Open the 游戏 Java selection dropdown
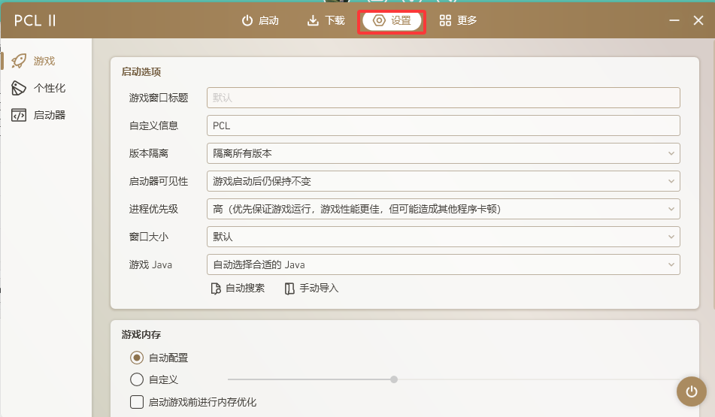Screen dimensions: 715x417 pyautogui.click(x=444, y=264)
